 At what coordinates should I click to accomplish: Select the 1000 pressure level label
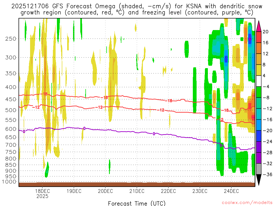9,182
